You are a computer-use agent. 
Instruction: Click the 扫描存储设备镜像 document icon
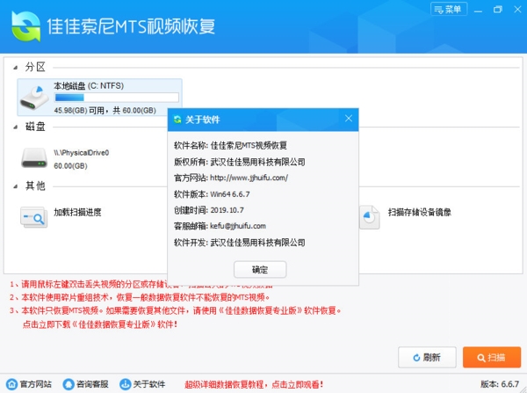370,217
